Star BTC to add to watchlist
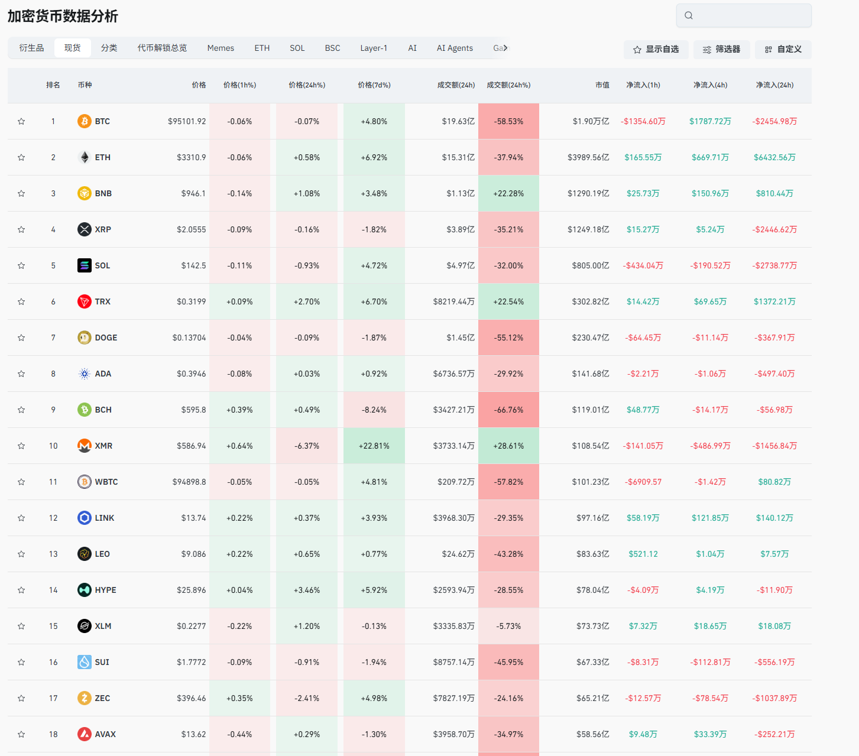The image size is (859, 756). coord(21,121)
